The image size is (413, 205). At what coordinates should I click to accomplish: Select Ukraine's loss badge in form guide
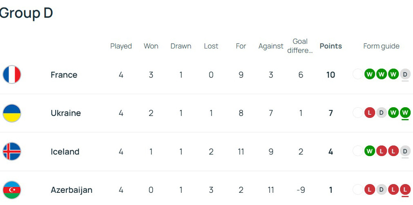point(369,112)
